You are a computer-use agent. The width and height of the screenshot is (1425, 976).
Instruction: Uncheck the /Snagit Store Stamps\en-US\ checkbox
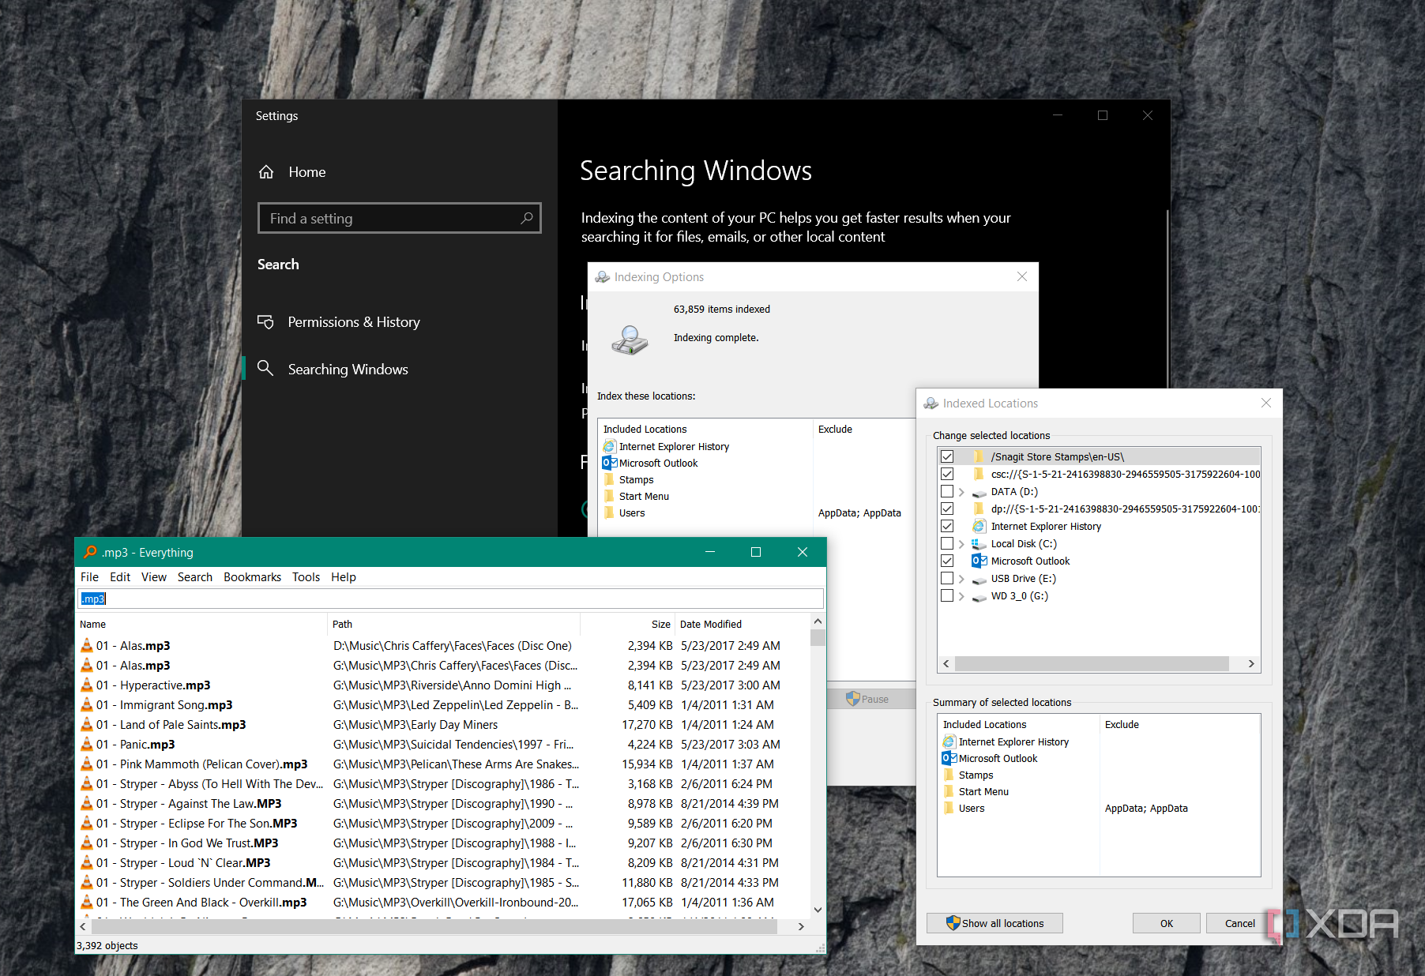click(947, 456)
